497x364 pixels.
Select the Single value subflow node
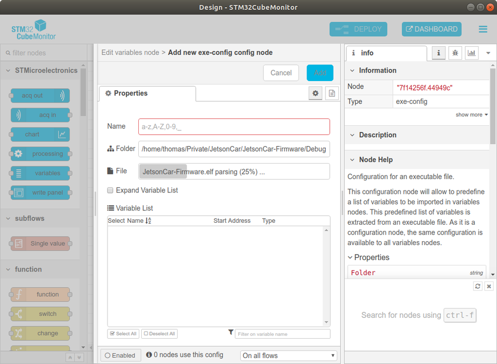[40, 243]
